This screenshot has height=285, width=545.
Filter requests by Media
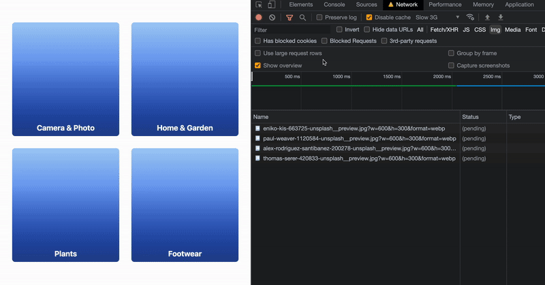pyautogui.click(x=513, y=30)
